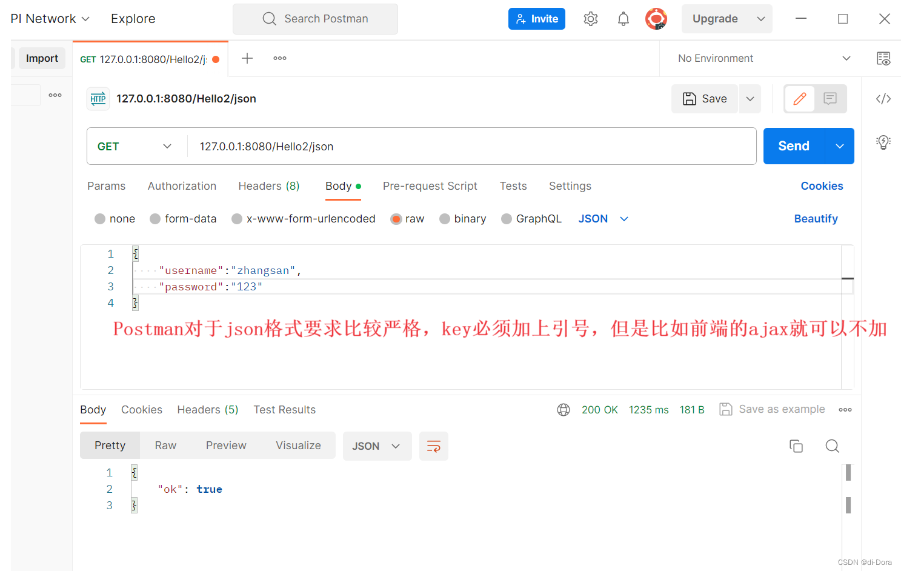The height and width of the screenshot is (571, 901).
Task: Open the Tests tab
Action: pos(513,186)
